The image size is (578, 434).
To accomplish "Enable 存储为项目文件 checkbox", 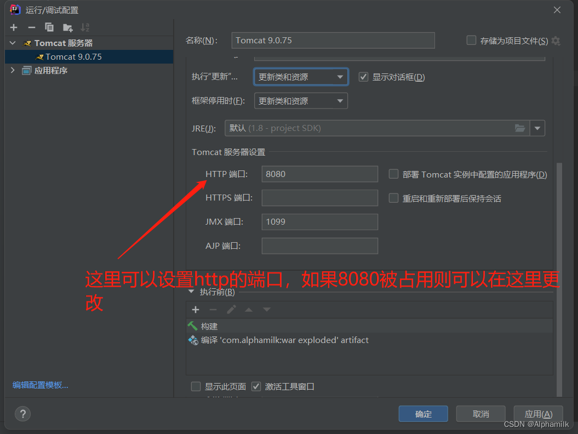I will pos(471,40).
